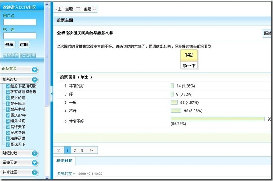
Task: Click the icon beside 我有问题问总理
Action: pos(8,92)
